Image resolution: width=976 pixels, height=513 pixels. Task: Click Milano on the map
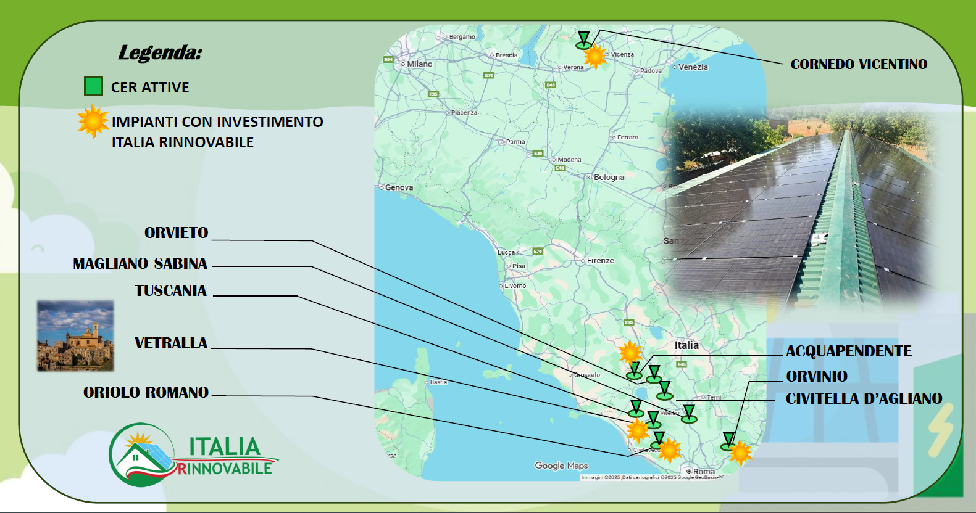[420, 64]
